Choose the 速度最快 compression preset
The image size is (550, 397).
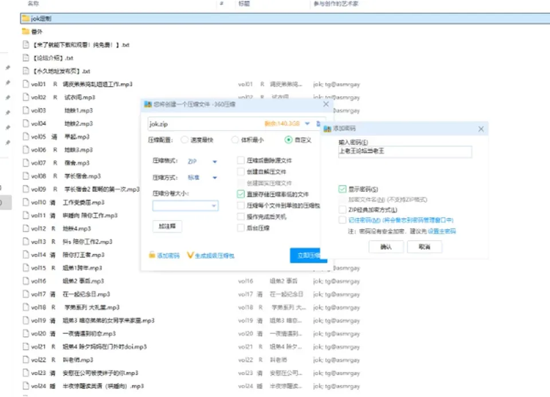pos(184,140)
